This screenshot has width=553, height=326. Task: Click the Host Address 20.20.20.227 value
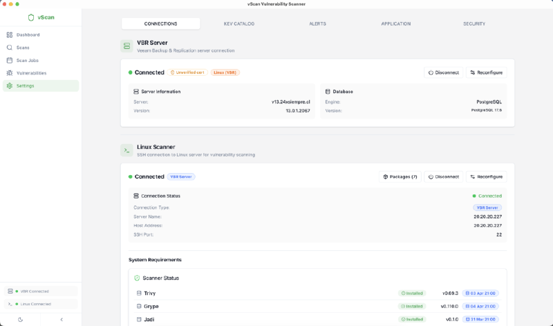[x=488, y=225]
